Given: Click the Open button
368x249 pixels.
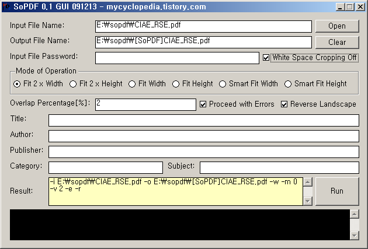Looking at the screenshot, I should 337,26.
